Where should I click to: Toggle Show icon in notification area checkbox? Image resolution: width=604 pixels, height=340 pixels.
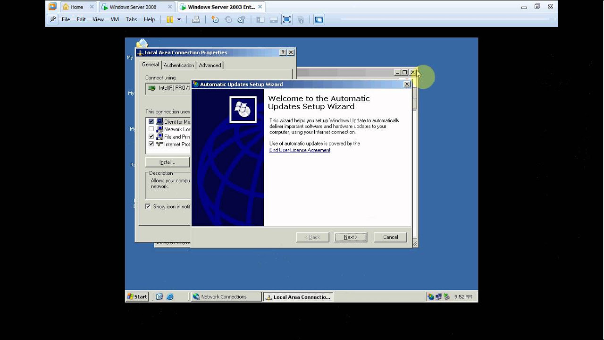pos(148,206)
